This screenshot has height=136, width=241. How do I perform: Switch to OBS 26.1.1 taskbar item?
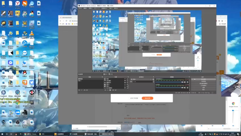[x=107, y=134]
